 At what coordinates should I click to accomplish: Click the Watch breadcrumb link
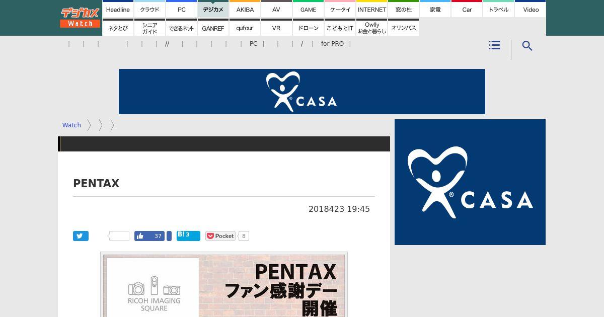point(71,125)
